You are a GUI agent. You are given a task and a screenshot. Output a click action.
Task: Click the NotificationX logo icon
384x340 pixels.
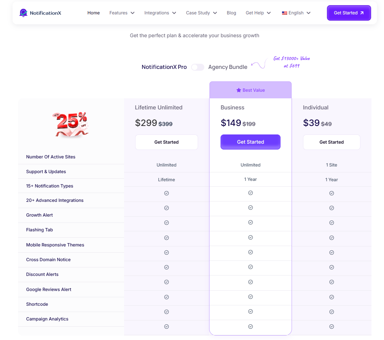[x=23, y=13]
